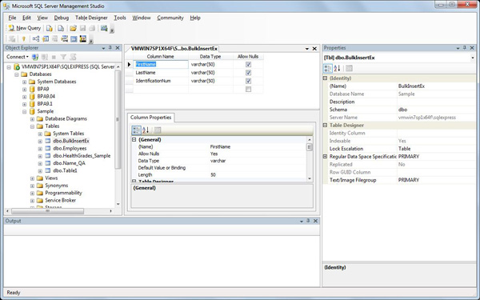Click the Manage Indexes and Keys icon
Screen dimensions: 480x300
(x=46, y=39)
